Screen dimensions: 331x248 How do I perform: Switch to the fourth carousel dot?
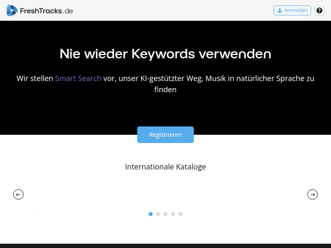tap(173, 214)
